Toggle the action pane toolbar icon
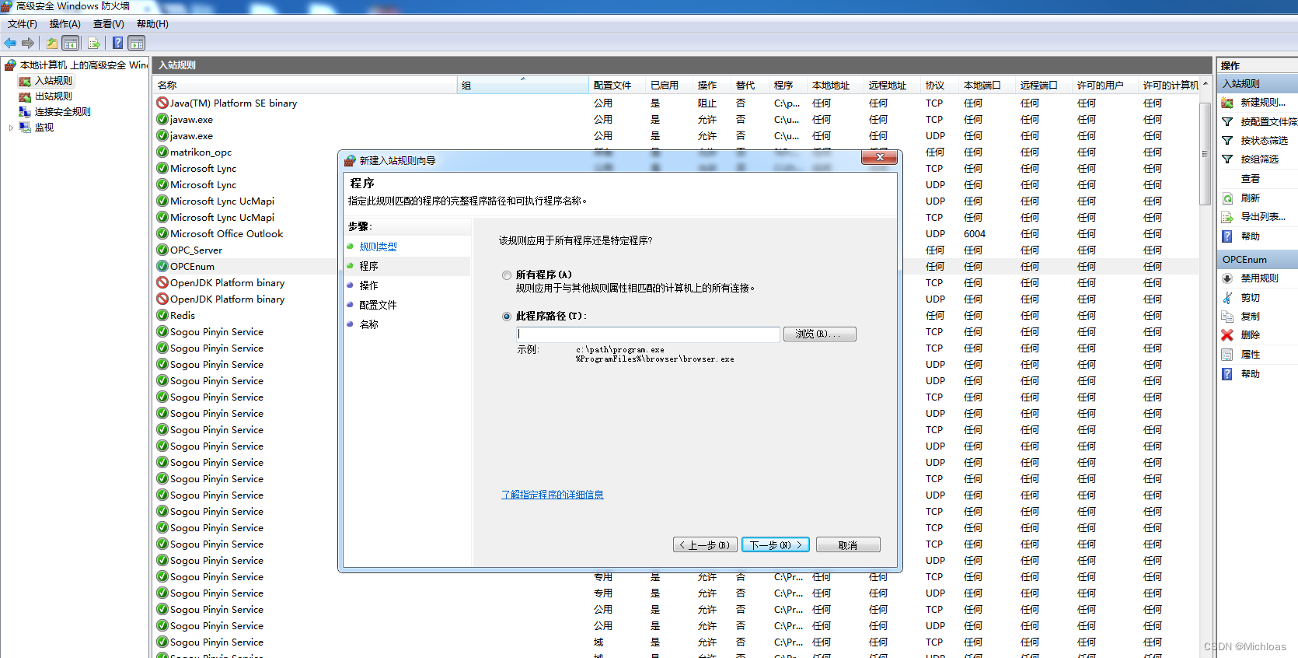Image resolution: width=1298 pixels, height=658 pixels. coord(137,44)
